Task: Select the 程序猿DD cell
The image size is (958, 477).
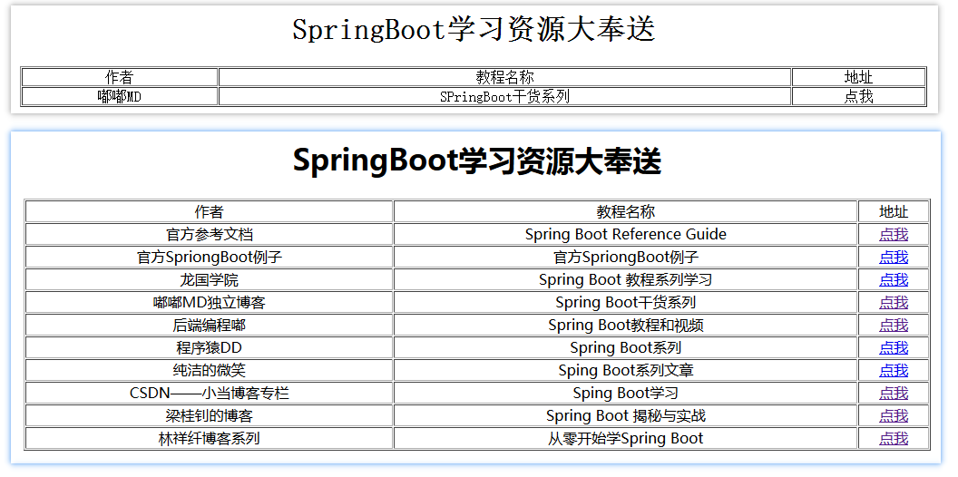Action: [x=209, y=347]
